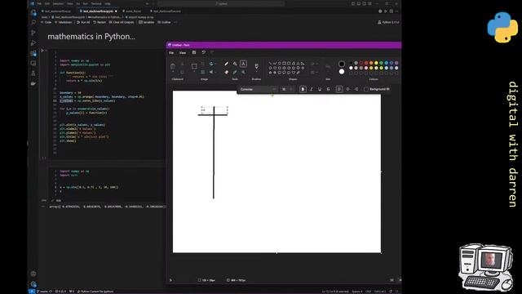This screenshot has height=294, width=522.
Task: Open Variables in notebook toolbar
Action: coord(146,22)
